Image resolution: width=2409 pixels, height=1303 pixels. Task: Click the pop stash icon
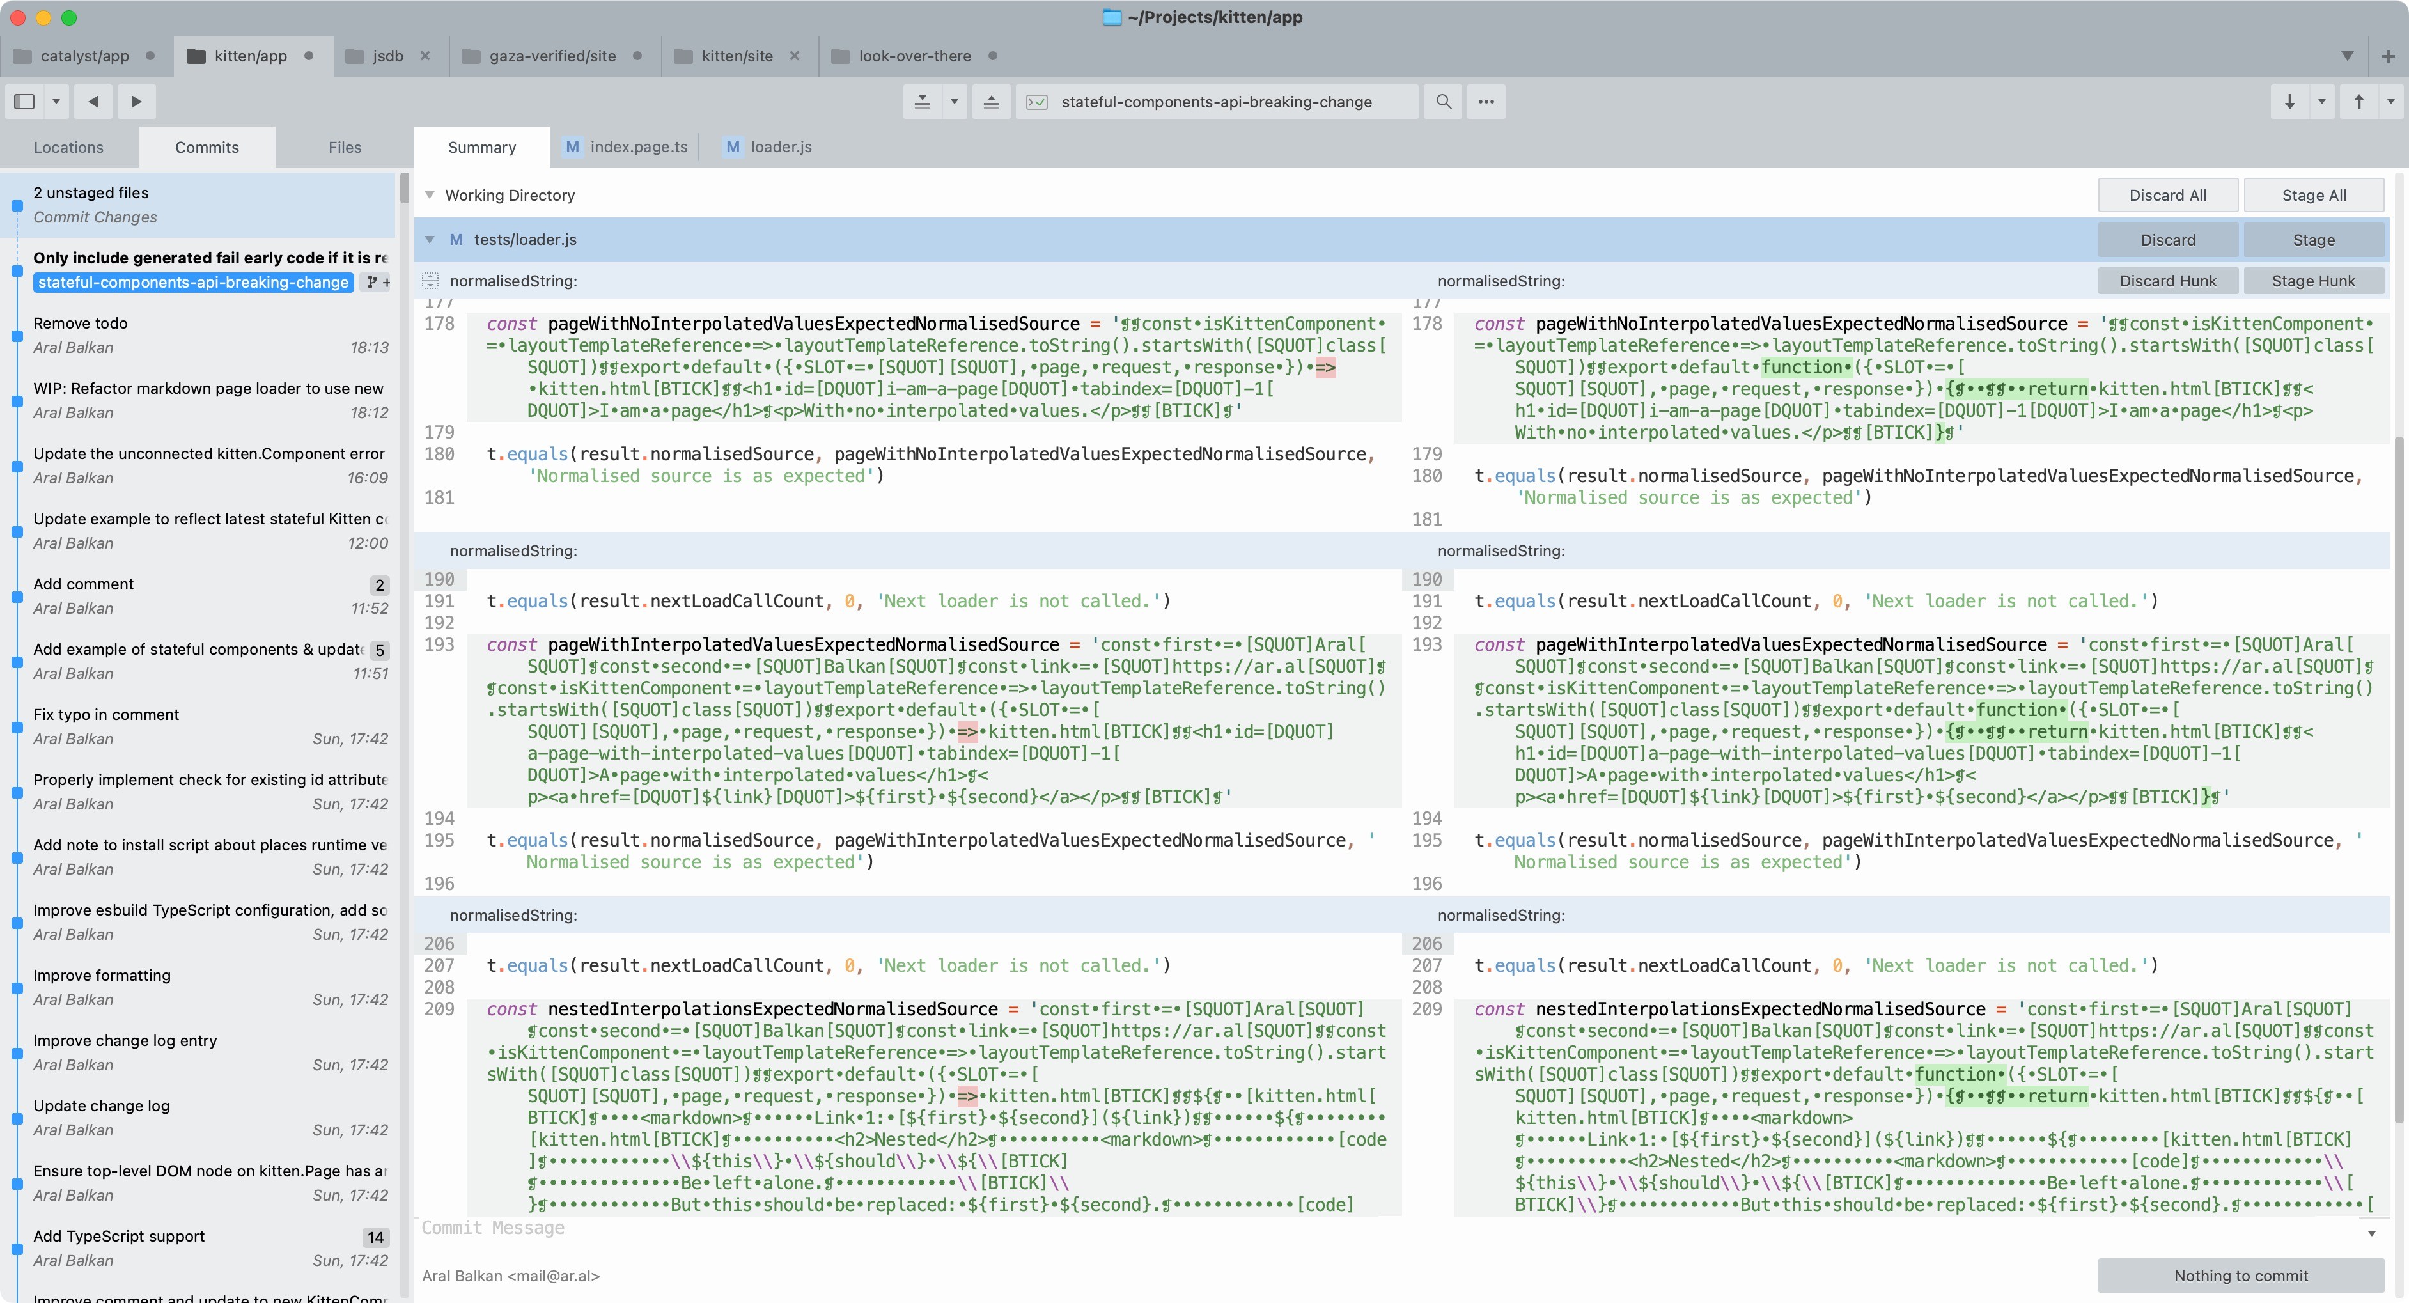tap(991, 102)
